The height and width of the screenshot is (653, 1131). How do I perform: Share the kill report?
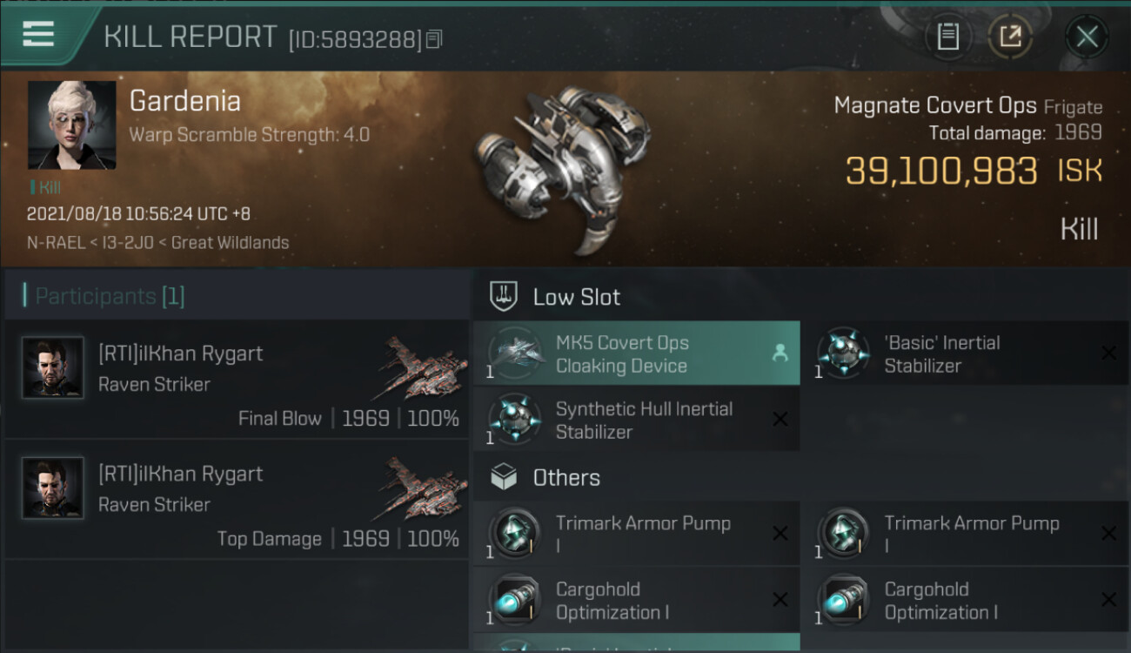click(x=1010, y=37)
